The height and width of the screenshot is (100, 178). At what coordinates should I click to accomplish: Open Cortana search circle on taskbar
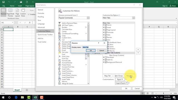[x=9, y=97]
